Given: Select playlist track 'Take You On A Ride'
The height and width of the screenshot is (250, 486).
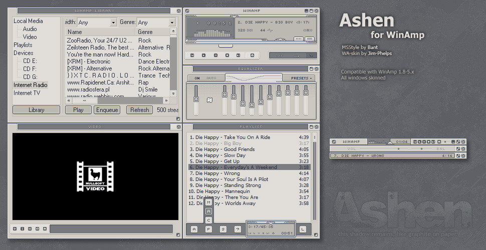Looking at the screenshot, I should click(249, 137).
